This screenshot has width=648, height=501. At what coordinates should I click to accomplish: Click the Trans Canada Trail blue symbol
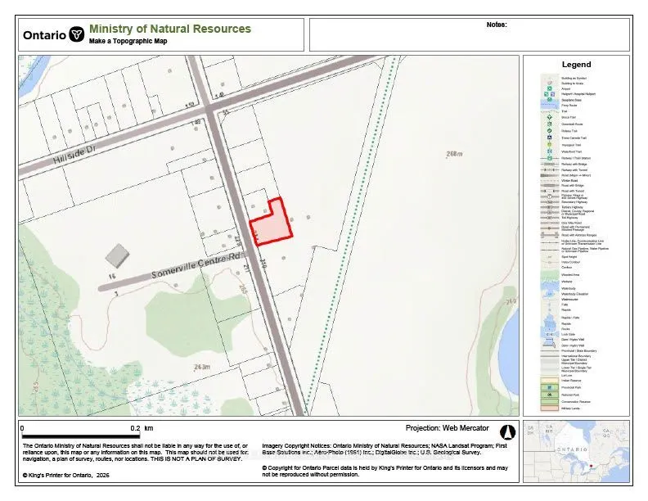click(549, 138)
